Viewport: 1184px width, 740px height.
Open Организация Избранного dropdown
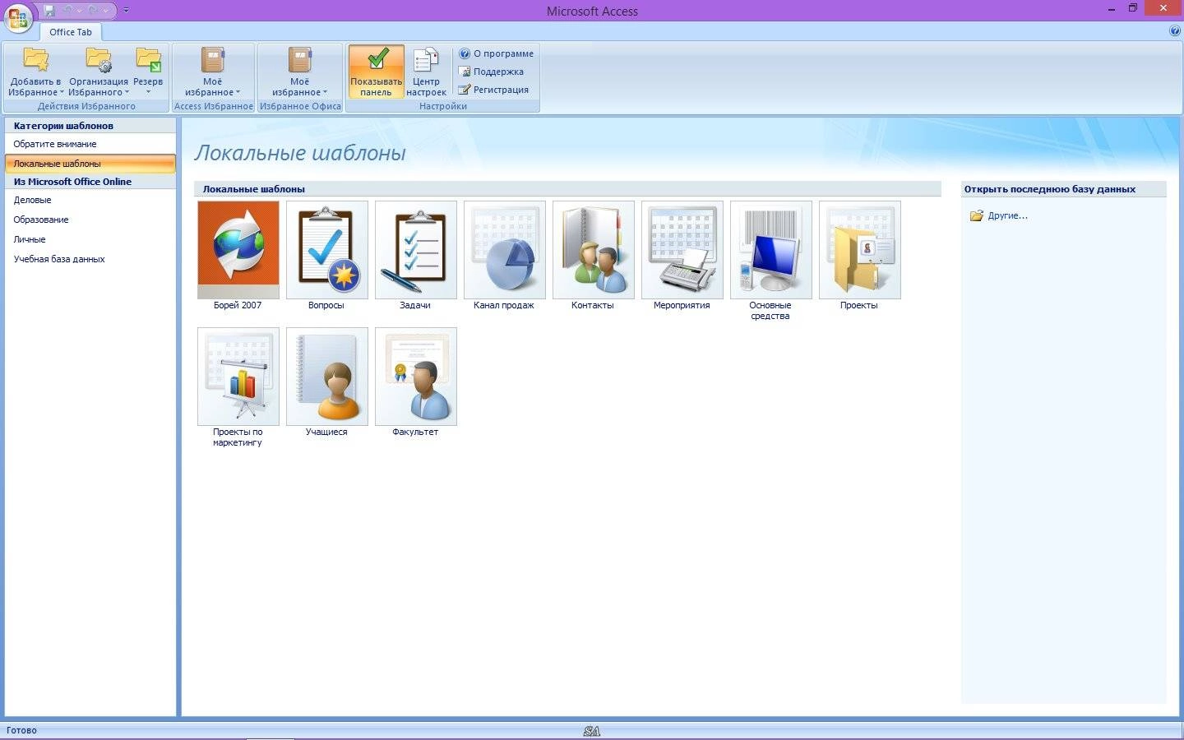coord(99,72)
